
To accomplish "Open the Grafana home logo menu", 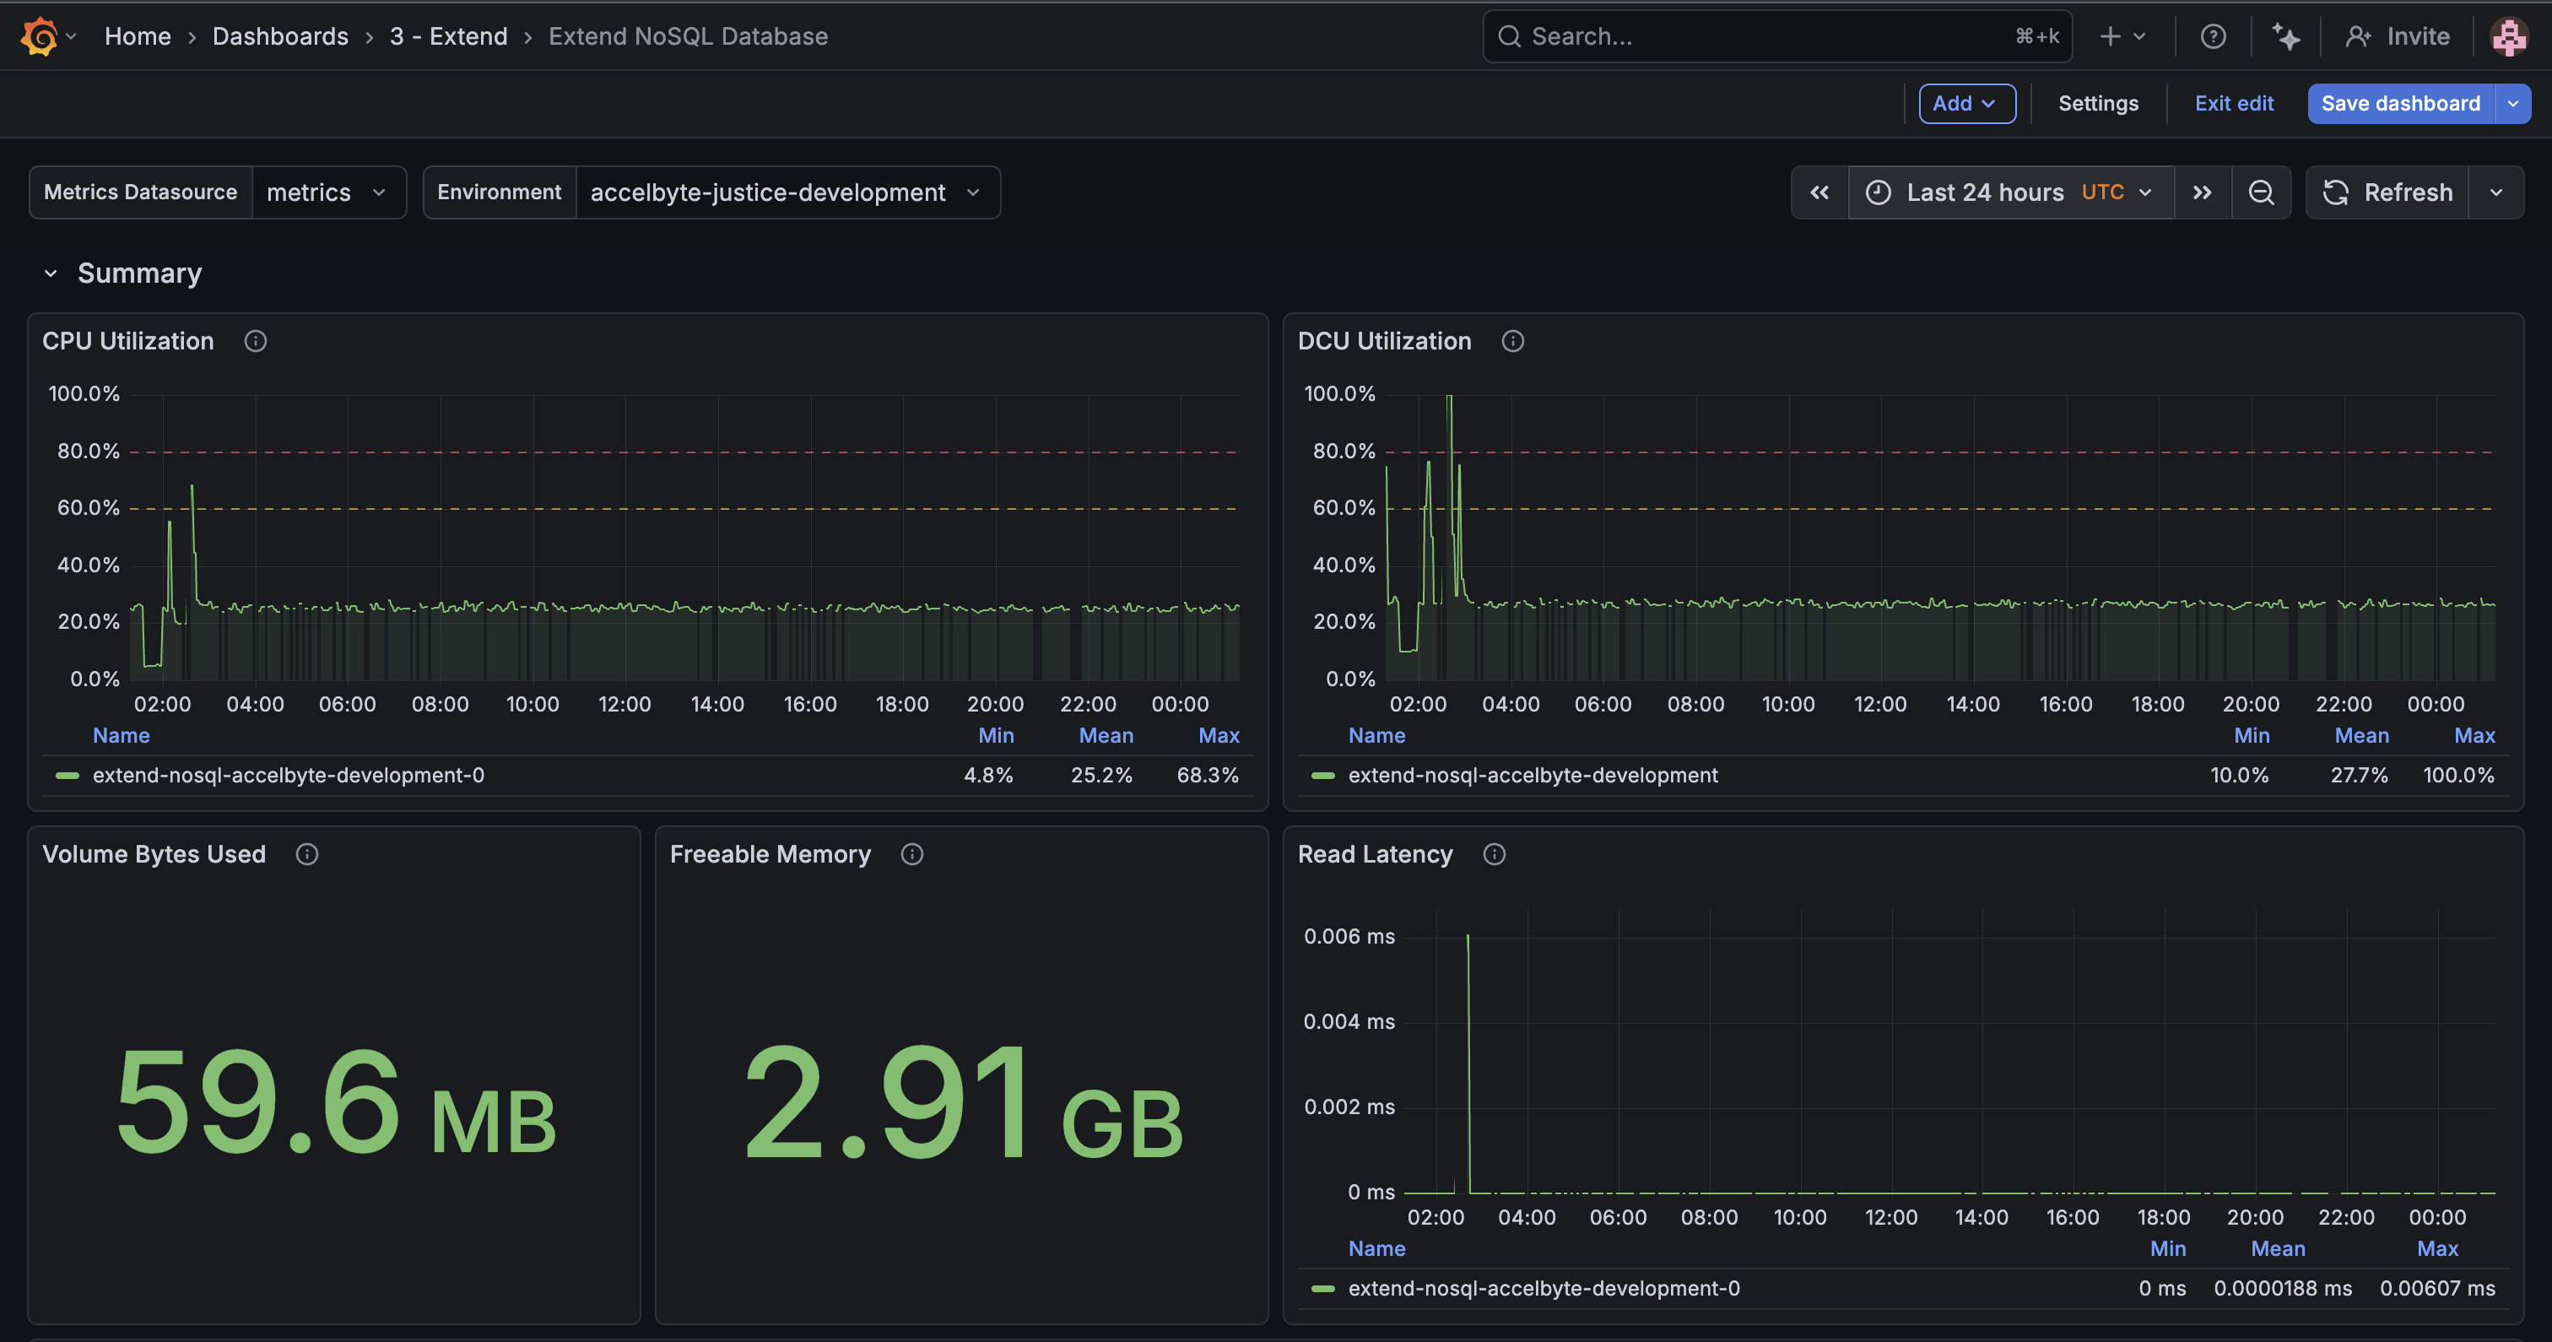I will pyautogui.click(x=40, y=35).
